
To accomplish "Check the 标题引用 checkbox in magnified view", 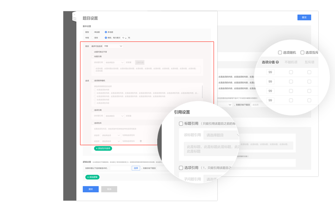I will [181, 124].
